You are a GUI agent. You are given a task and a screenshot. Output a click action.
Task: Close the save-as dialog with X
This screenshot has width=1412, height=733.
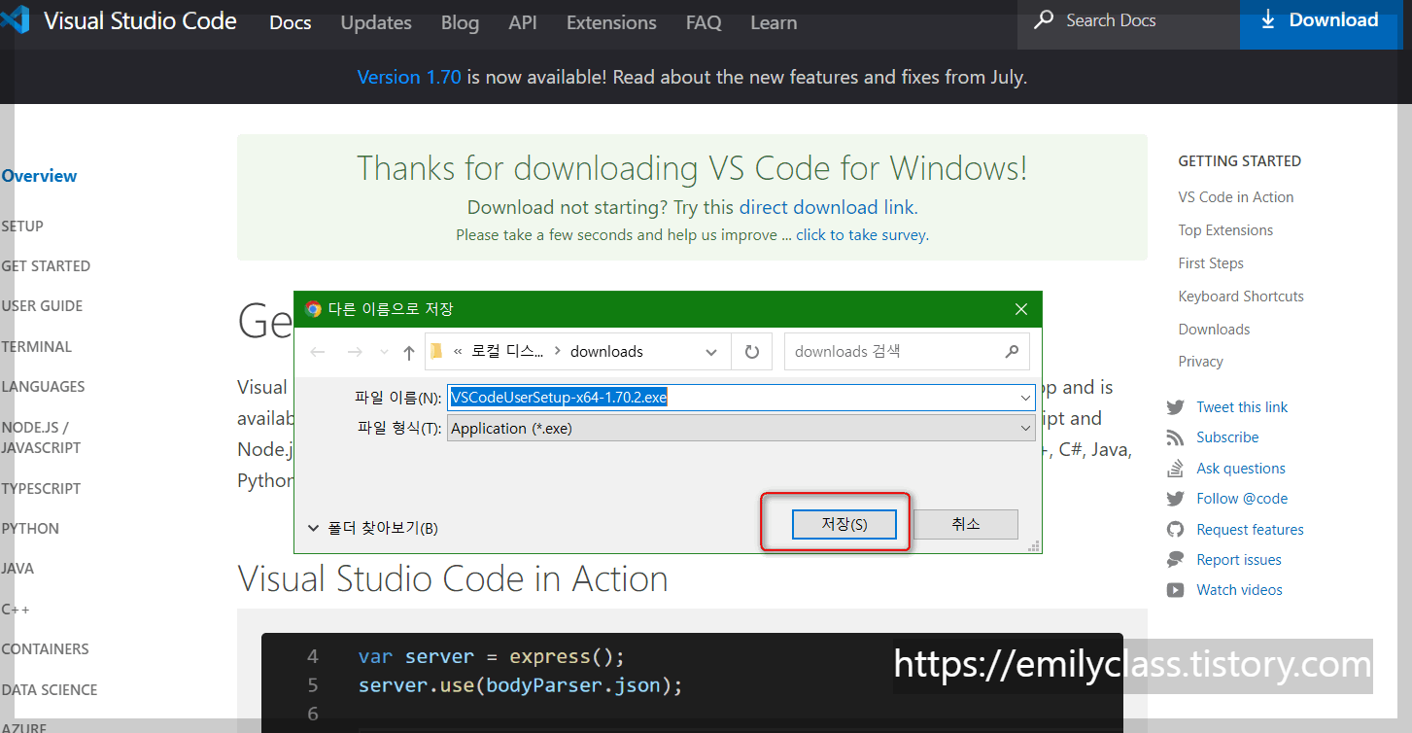pyautogui.click(x=1020, y=309)
